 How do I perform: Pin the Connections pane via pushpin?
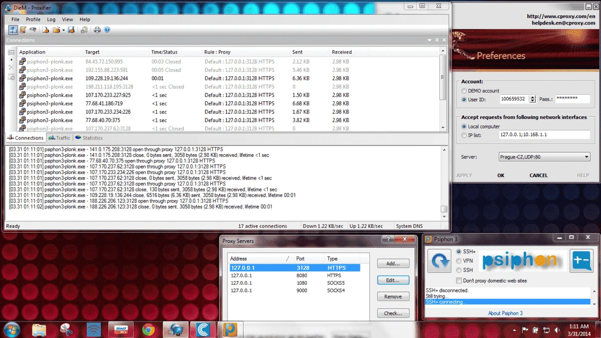tap(437, 40)
